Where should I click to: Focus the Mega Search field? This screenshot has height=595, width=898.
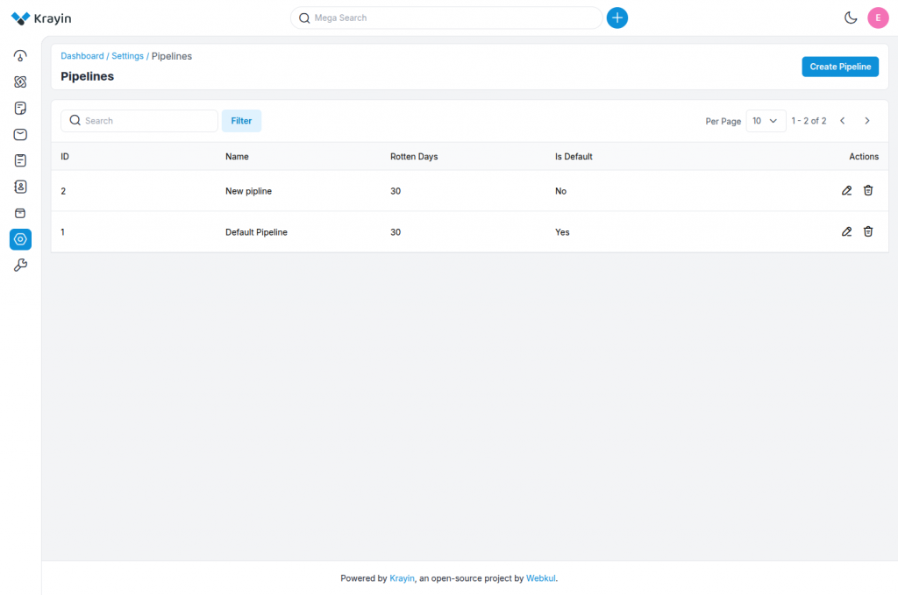446,18
